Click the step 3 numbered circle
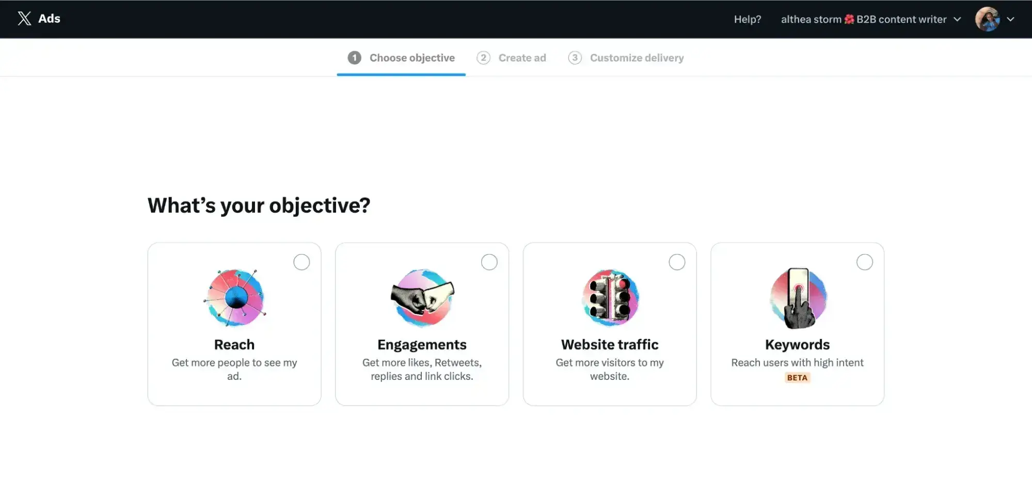 [575, 57]
